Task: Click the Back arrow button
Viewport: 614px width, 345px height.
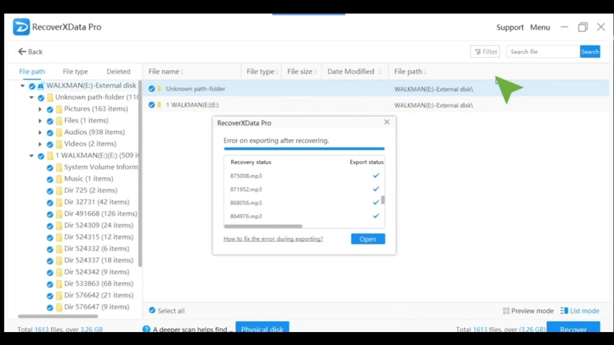Action: (x=30, y=52)
